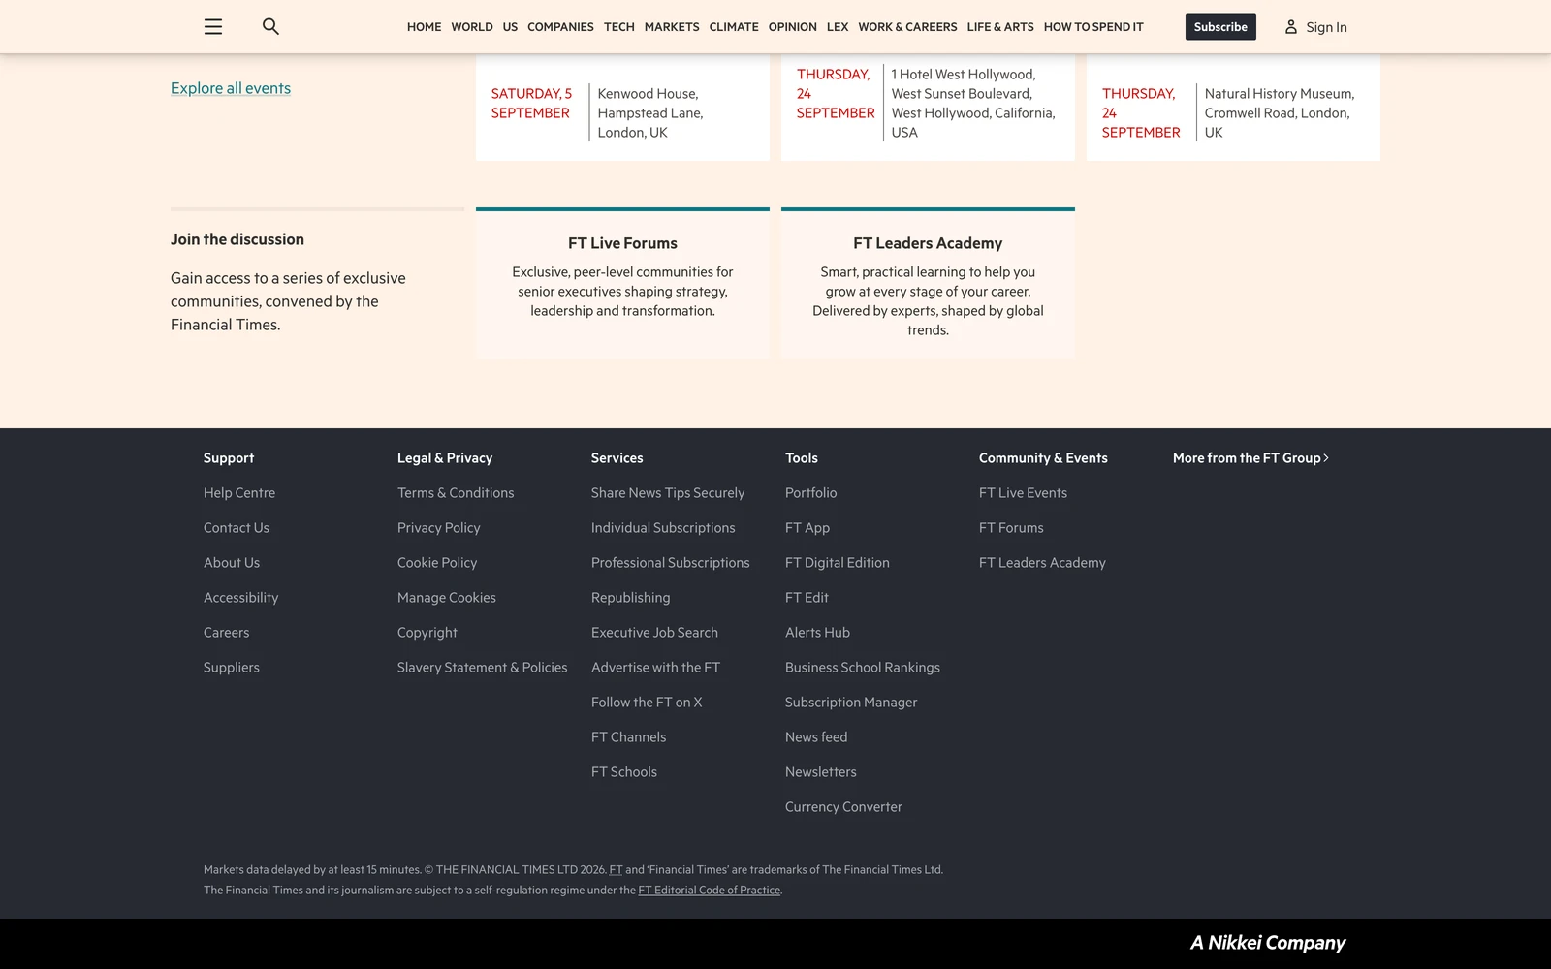Open FT Live Events footer link
This screenshot has width=1551, height=969.
[1023, 493]
